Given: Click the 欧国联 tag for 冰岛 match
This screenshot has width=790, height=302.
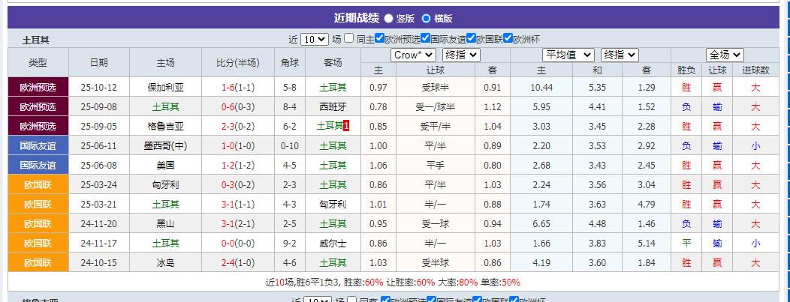Looking at the screenshot, I should [x=38, y=262].
